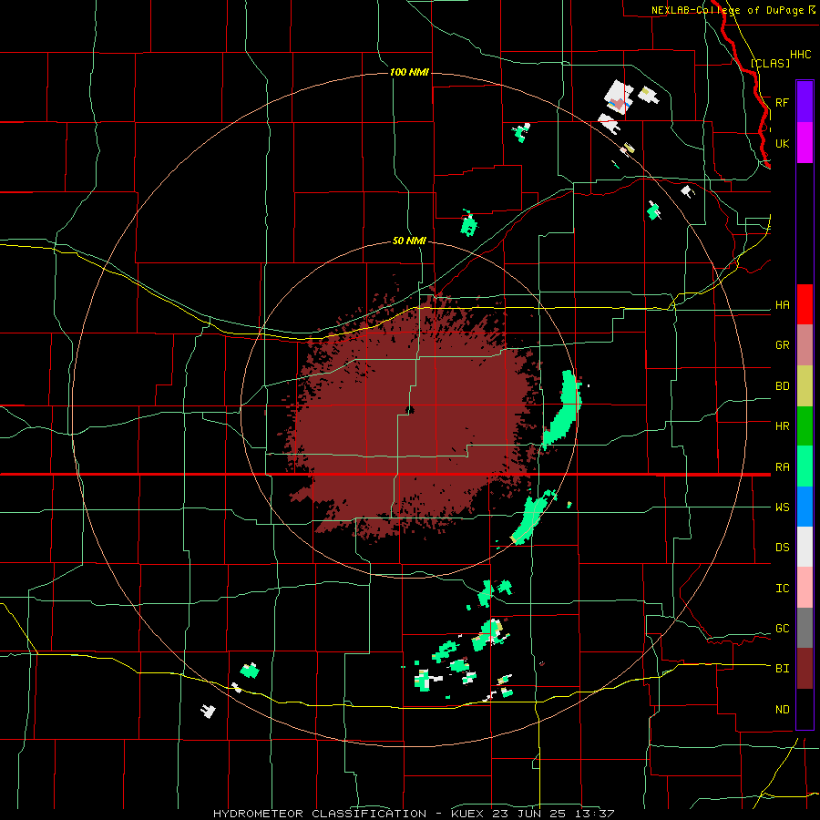This screenshot has height=820, width=820.
Task: Click the GC gray legend swatch
Action: [805, 628]
